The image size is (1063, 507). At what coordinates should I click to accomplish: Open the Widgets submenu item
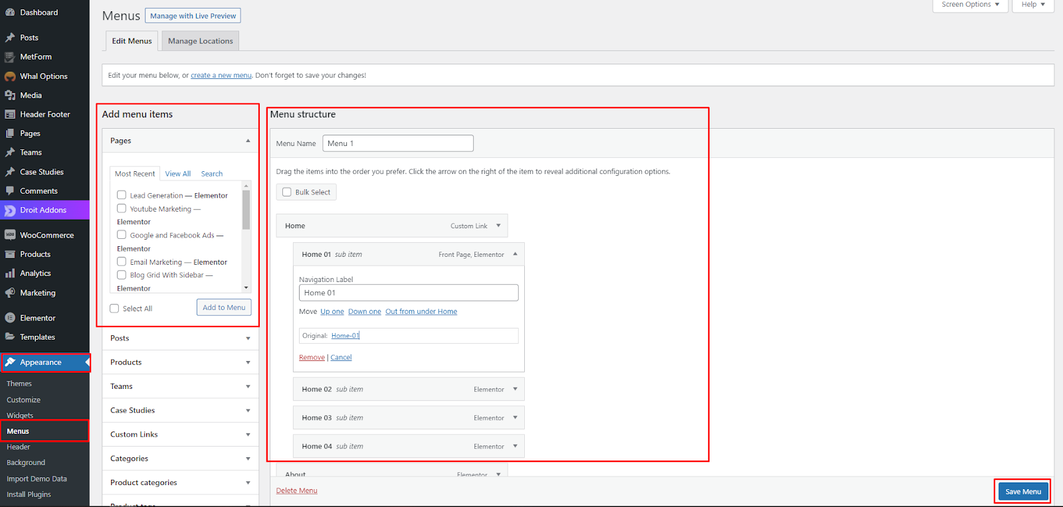tap(20, 415)
